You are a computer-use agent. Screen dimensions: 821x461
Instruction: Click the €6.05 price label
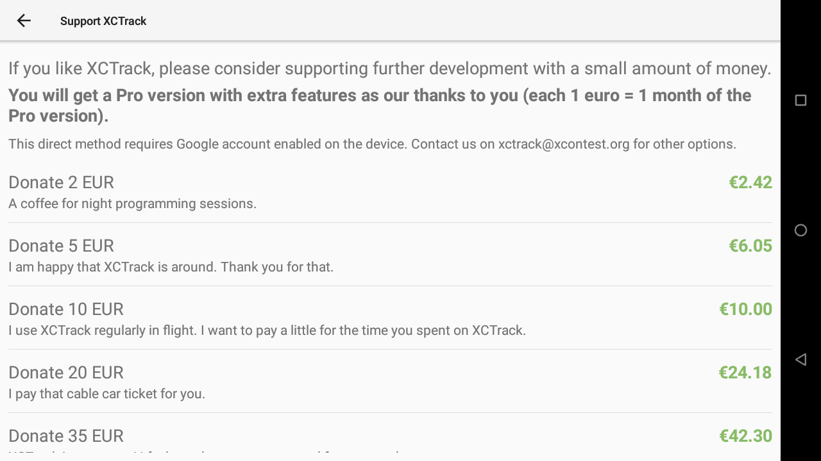750,246
